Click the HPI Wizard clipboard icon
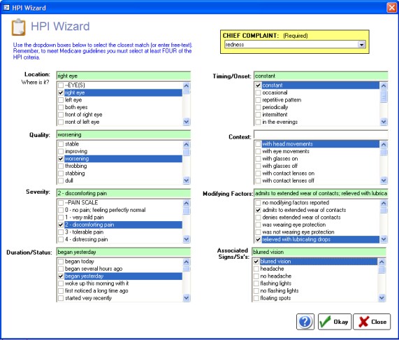The height and width of the screenshot is (340, 399). [x=18, y=27]
